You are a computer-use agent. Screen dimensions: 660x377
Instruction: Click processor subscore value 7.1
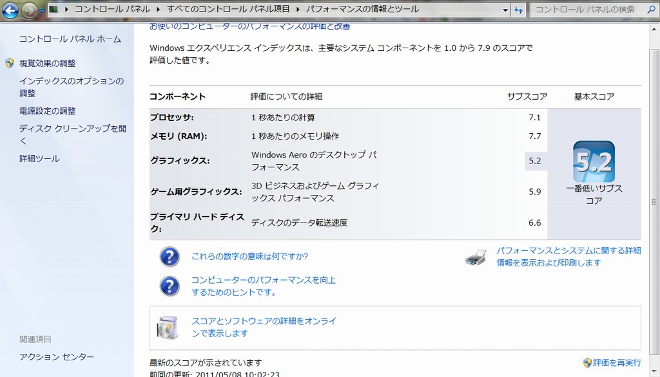[534, 118]
